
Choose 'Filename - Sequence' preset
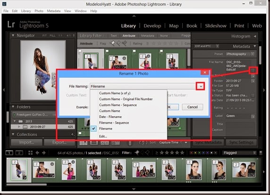click(114, 123)
